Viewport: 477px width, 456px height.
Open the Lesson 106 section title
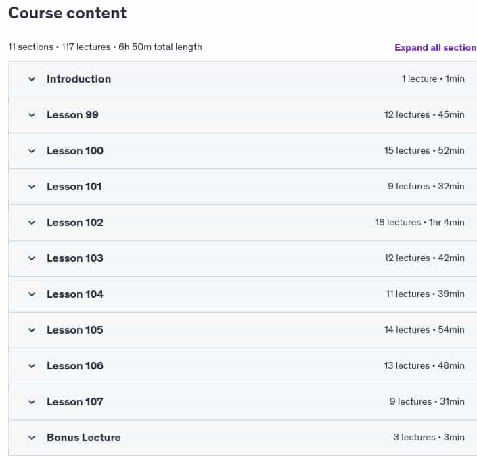pos(75,366)
